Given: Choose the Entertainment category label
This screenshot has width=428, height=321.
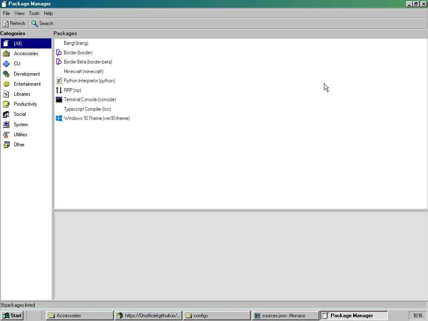Looking at the screenshot, I should (x=27, y=84).
